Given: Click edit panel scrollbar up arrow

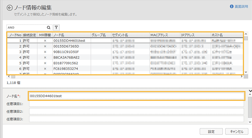Looking at the screenshot, I should click(250, 95).
